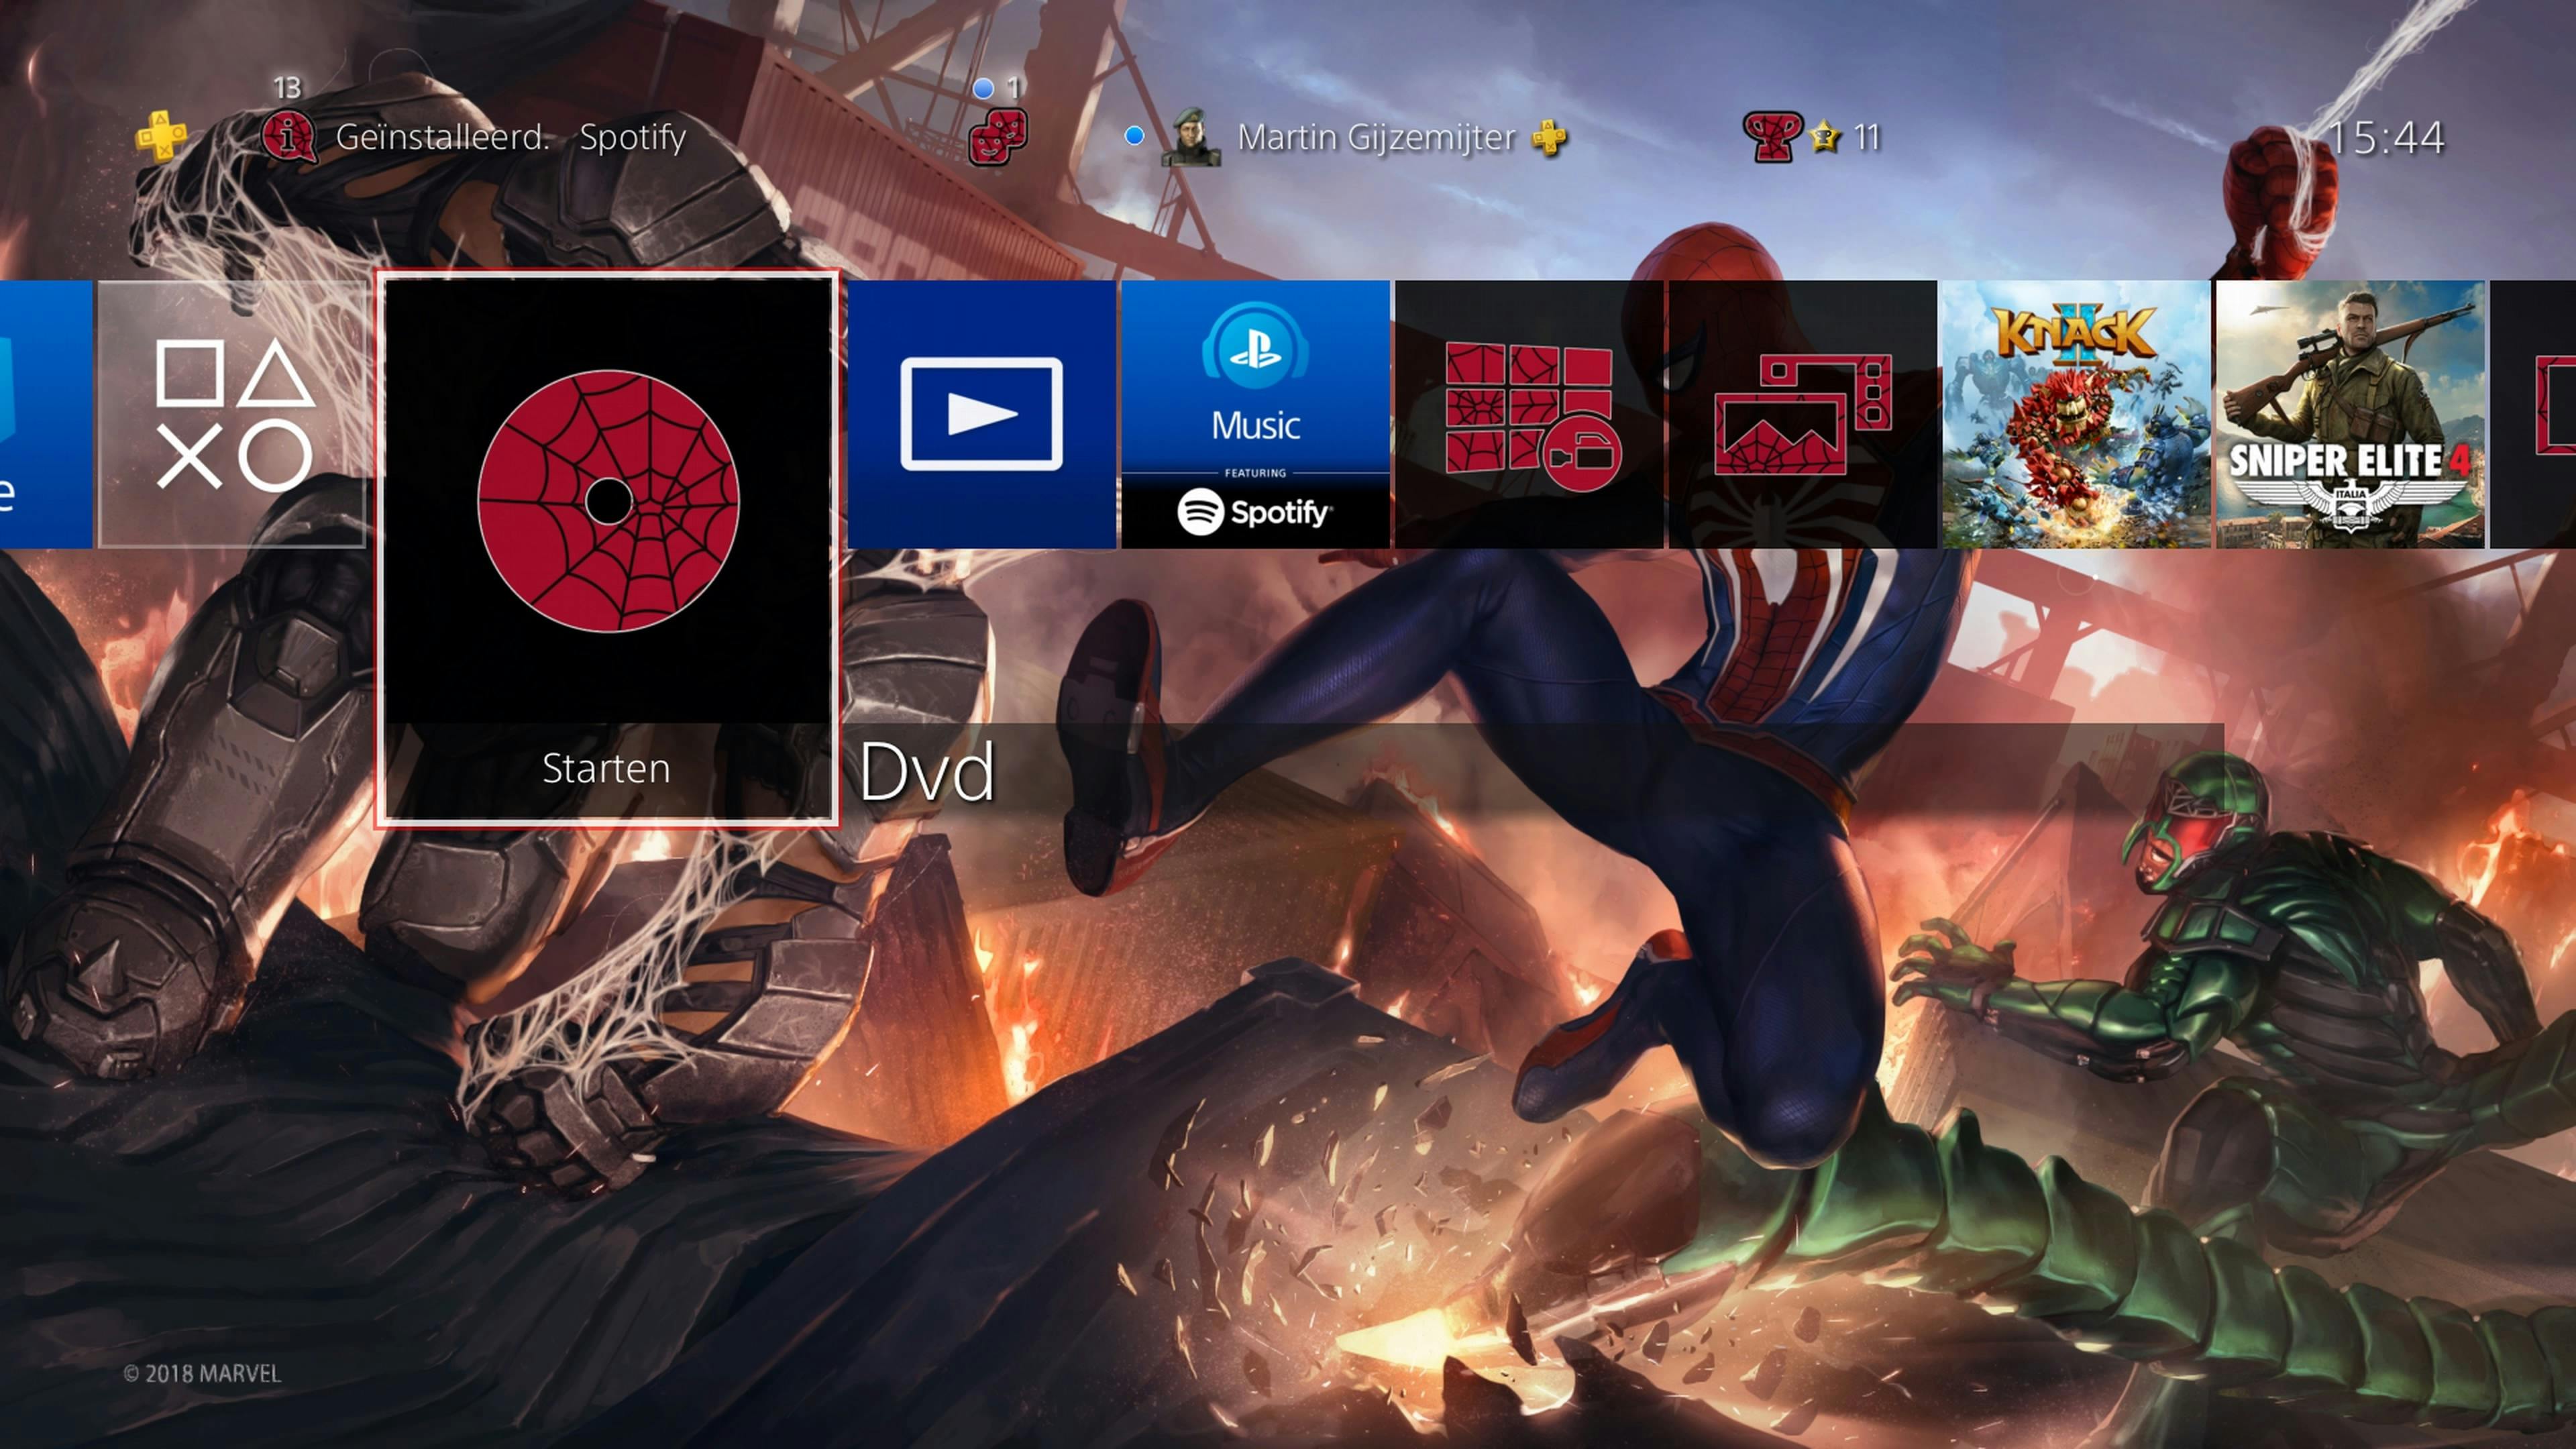
Task: Open the Library grid tile
Action: 1529,414
